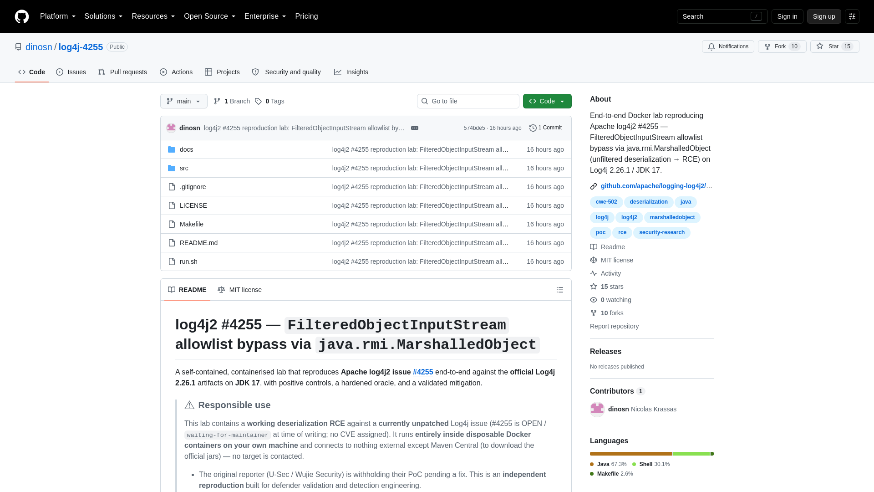Click the Sign up button
Viewport: 874px width, 492px height.
824,16
